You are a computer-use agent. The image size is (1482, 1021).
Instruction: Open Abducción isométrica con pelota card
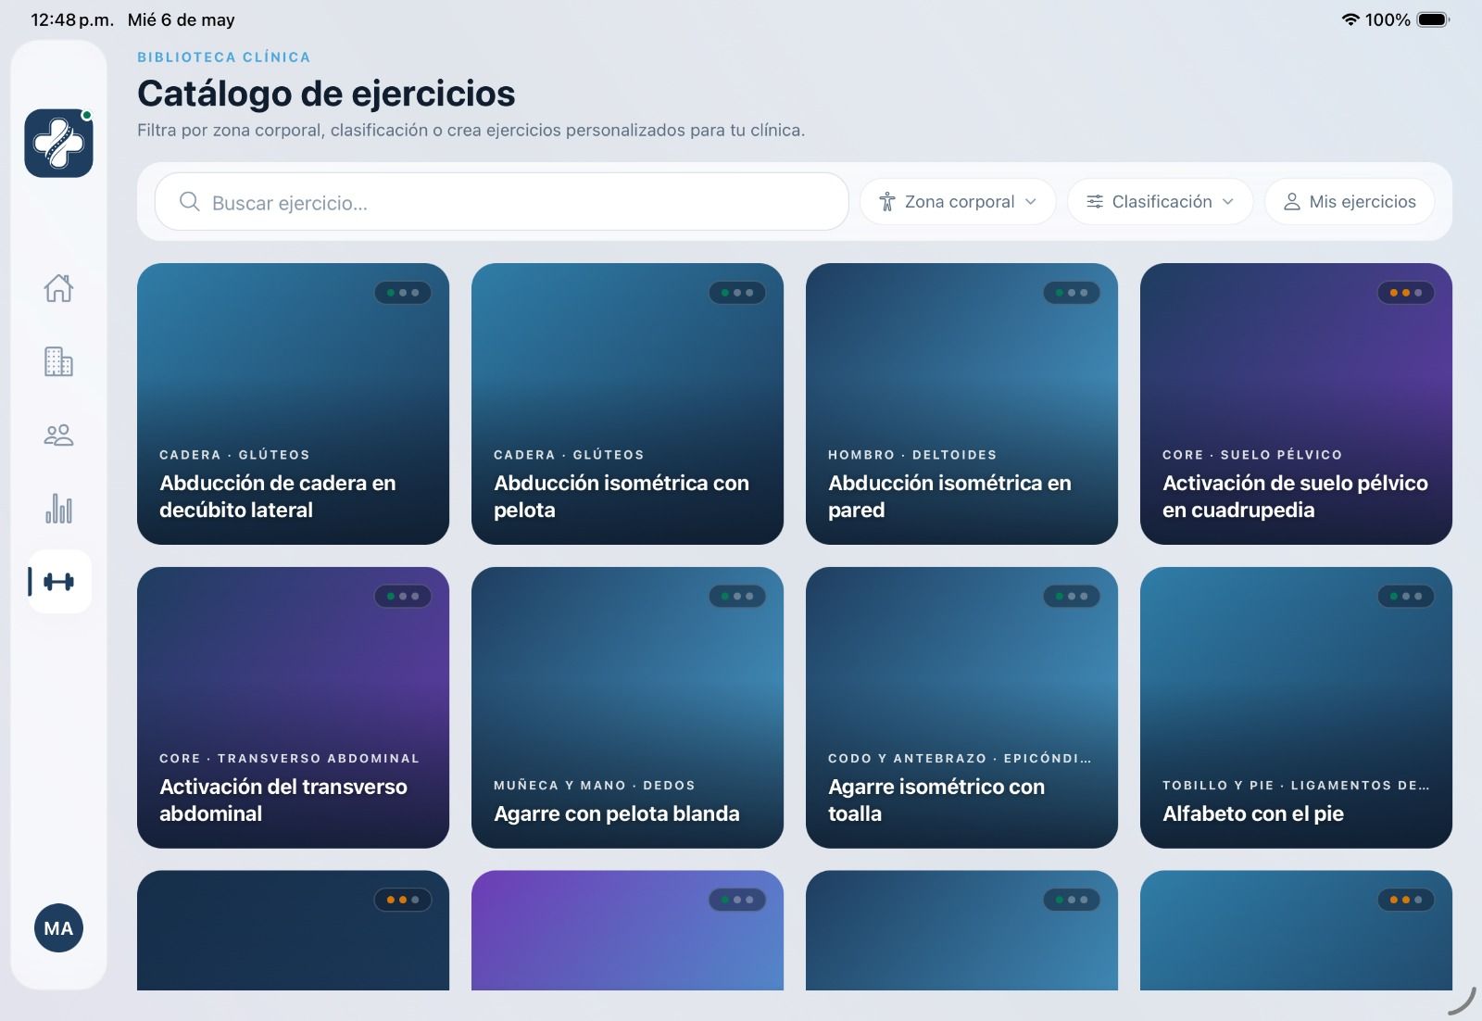(627, 404)
